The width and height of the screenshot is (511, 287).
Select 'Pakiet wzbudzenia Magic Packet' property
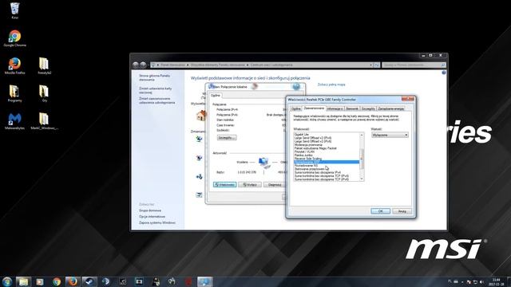[x=315, y=148]
